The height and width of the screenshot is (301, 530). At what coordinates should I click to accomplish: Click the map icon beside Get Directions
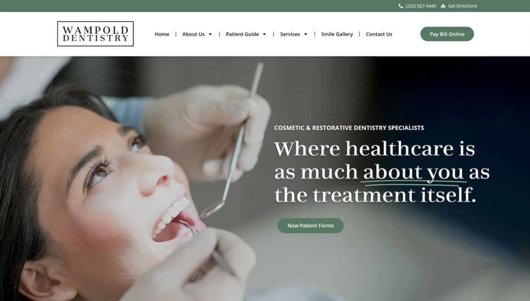(443, 6)
